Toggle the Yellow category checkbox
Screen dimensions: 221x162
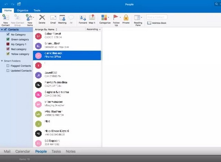point(8,54)
